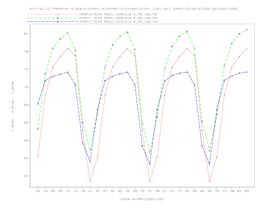269x208 pixels.
Task: Click y-axis tick value 78
Action: [x=26, y=51]
